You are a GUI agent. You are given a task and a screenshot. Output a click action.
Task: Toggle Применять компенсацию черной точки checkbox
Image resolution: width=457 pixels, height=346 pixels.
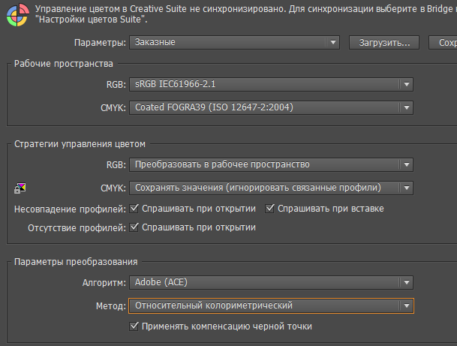(x=134, y=326)
